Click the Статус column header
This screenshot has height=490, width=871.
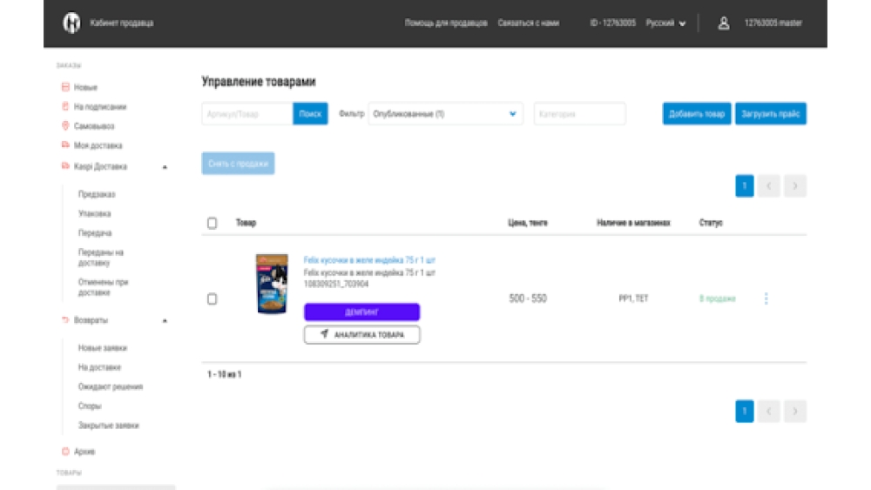711,223
